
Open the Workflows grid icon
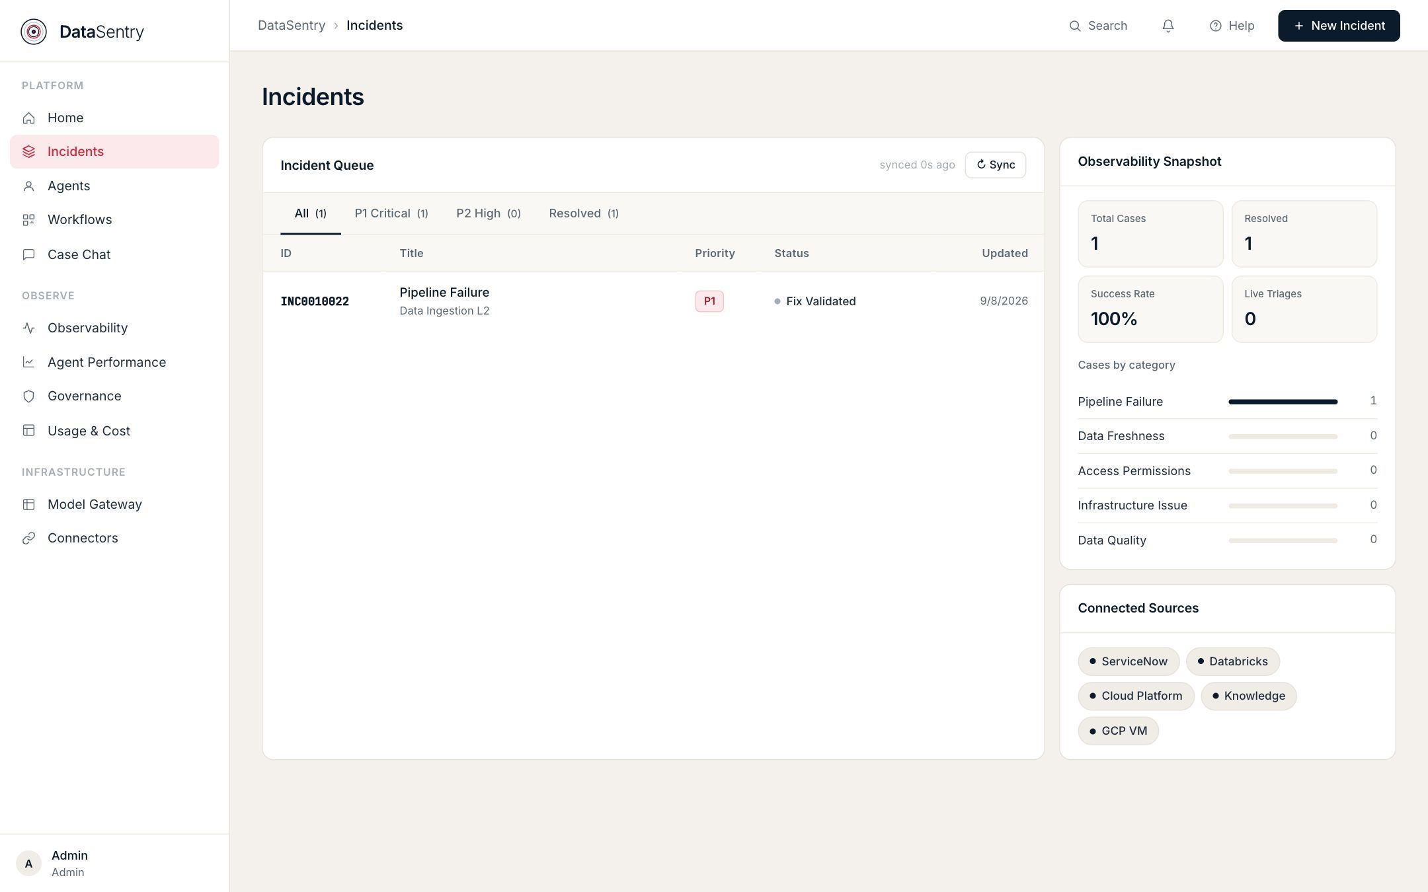click(x=28, y=220)
